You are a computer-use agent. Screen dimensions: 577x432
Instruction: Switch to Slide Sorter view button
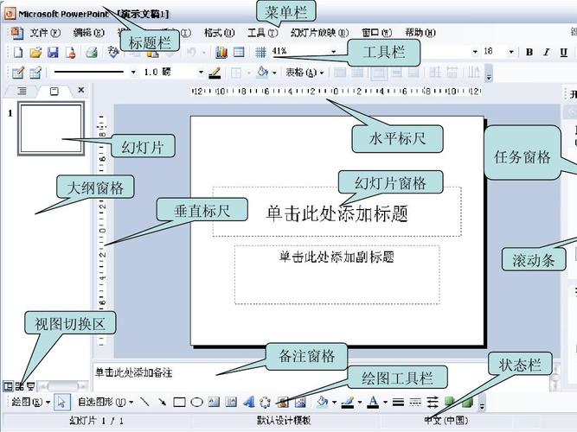[x=20, y=386]
